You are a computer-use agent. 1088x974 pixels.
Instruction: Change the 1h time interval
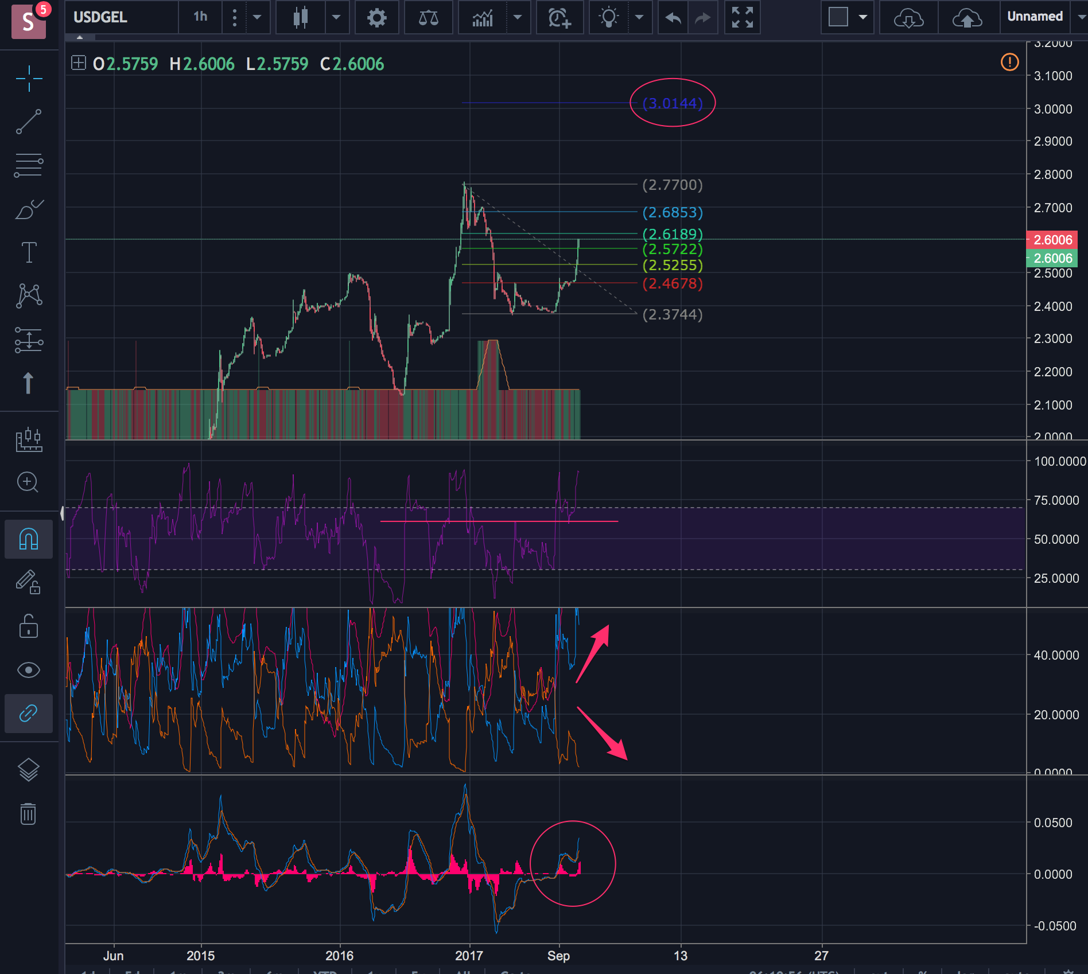click(200, 17)
